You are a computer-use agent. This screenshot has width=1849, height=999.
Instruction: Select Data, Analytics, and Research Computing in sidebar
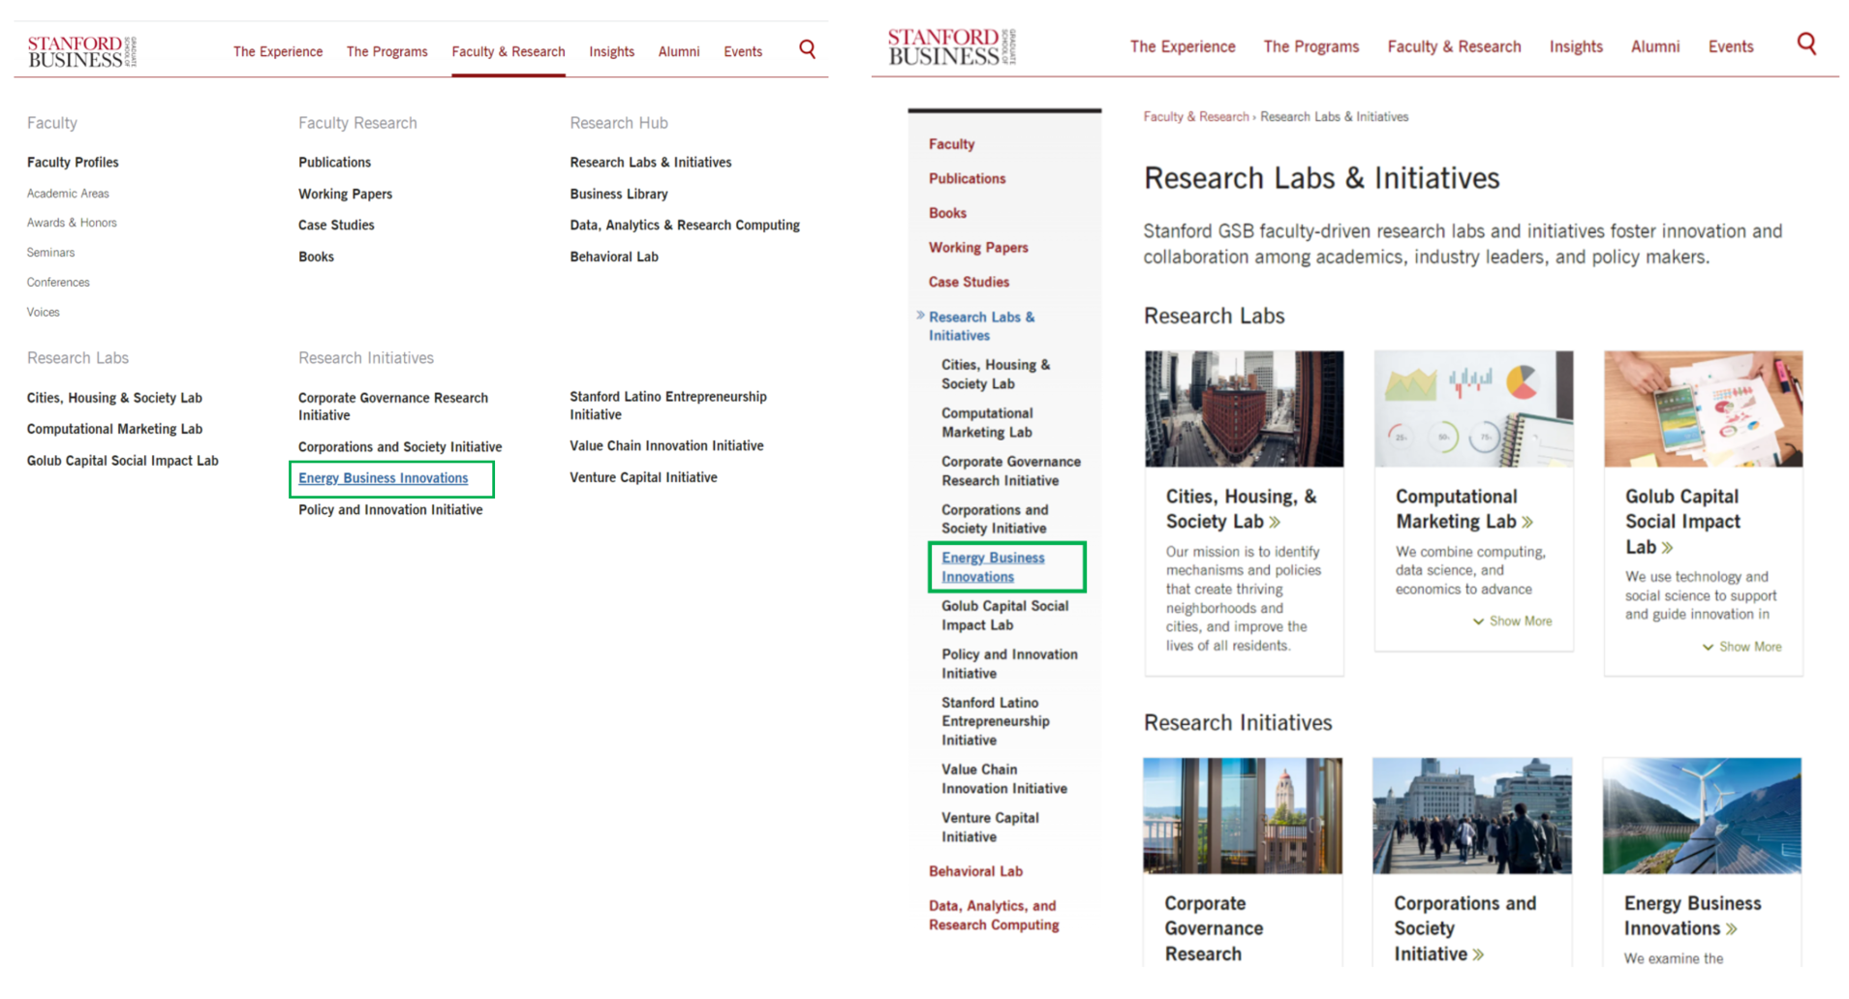[994, 916]
